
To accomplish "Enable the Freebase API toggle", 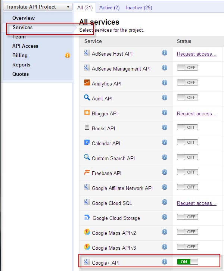I will (187, 172).
